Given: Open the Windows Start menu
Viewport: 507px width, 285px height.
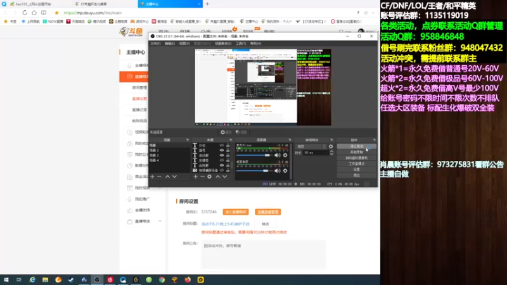Looking at the screenshot, I should tap(6, 280).
